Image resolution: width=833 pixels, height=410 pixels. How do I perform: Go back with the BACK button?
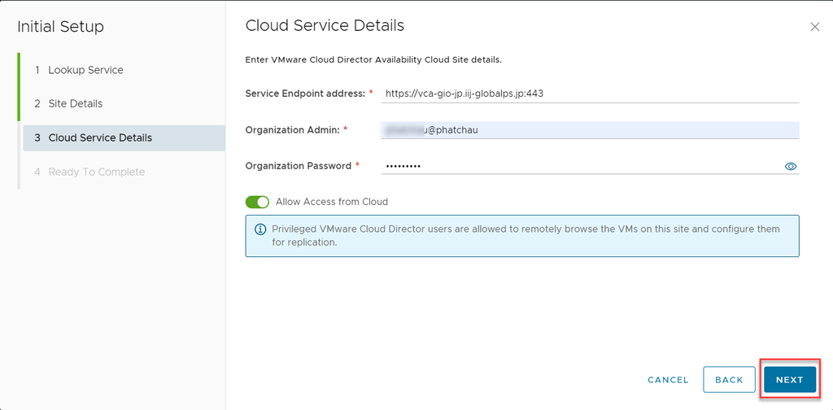coord(729,380)
